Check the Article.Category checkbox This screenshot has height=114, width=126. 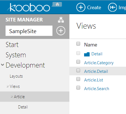[x=78, y=62]
